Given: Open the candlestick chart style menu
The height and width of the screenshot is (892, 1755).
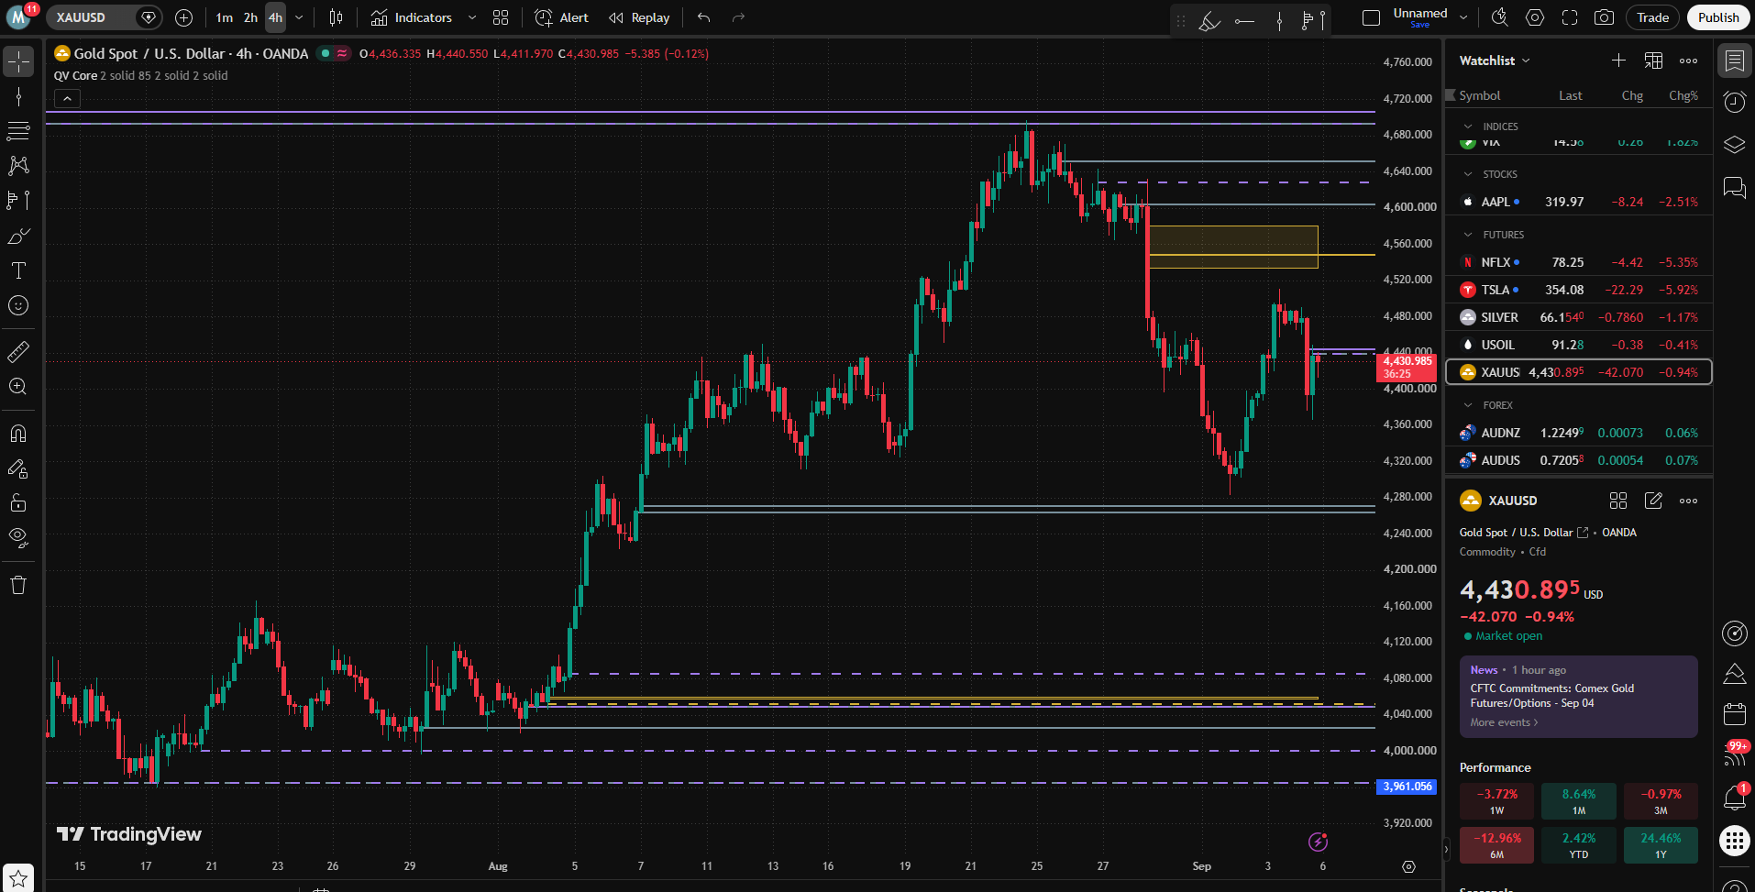Looking at the screenshot, I should click(x=337, y=17).
